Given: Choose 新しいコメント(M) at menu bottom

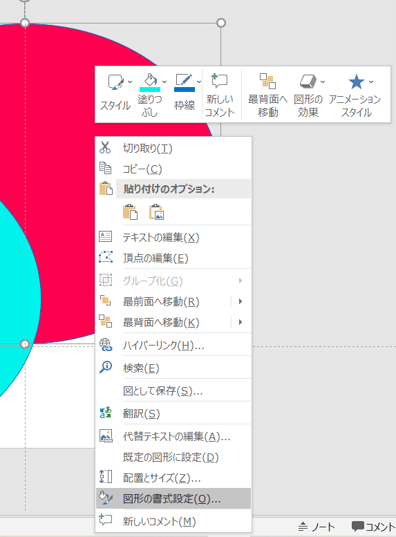Looking at the screenshot, I should pos(173,521).
